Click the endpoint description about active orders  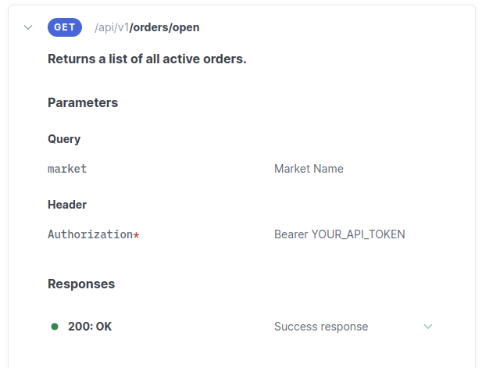pos(147,59)
